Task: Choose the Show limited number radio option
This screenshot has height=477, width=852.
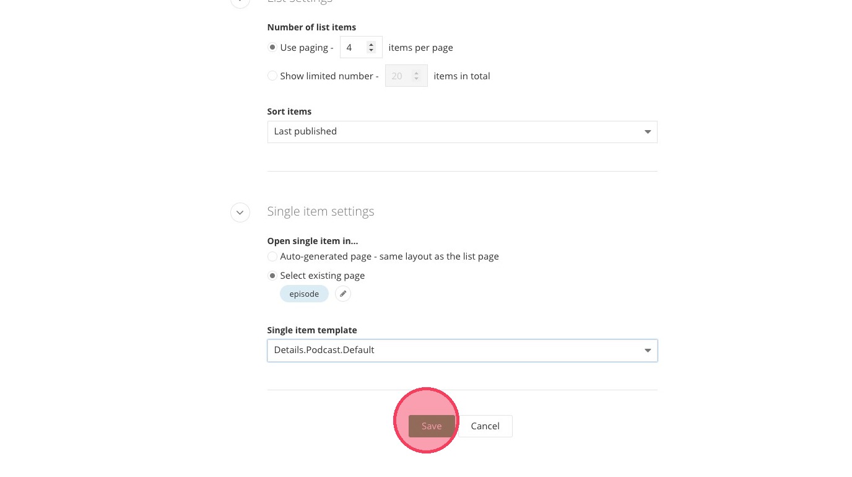Action: (x=272, y=76)
